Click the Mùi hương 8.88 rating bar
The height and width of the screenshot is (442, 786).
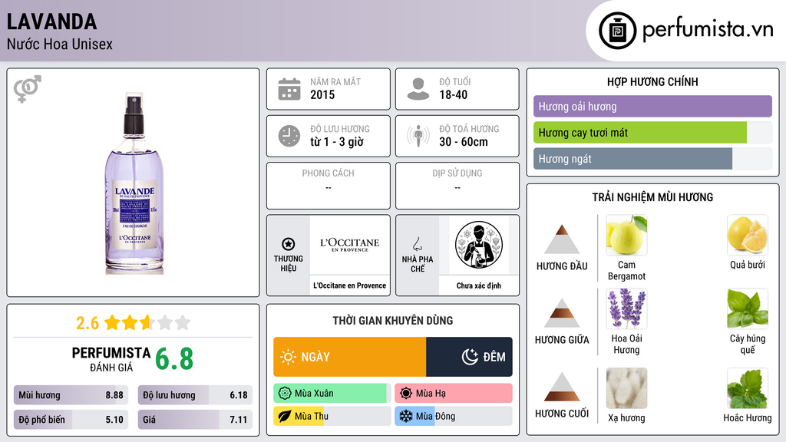tap(71, 395)
